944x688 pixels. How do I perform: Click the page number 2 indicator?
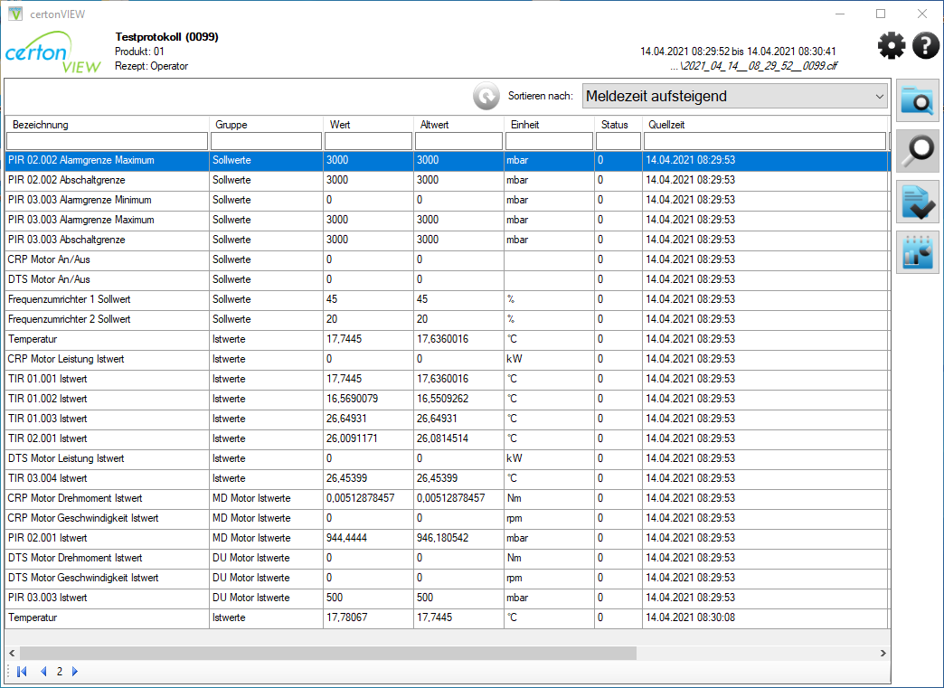[59, 672]
